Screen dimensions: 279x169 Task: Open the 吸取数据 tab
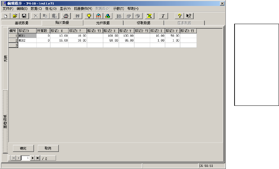click(x=144, y=23)
